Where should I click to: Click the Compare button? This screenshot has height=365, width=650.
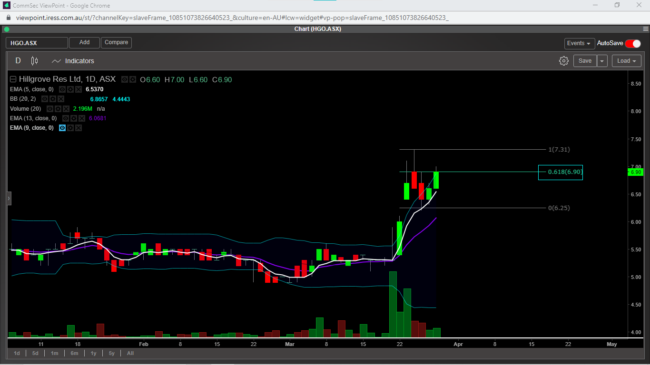coord(116,43)
